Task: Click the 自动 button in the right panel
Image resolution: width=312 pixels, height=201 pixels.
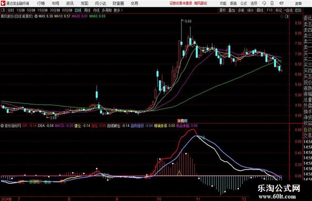Action: [x=308, y=130]
